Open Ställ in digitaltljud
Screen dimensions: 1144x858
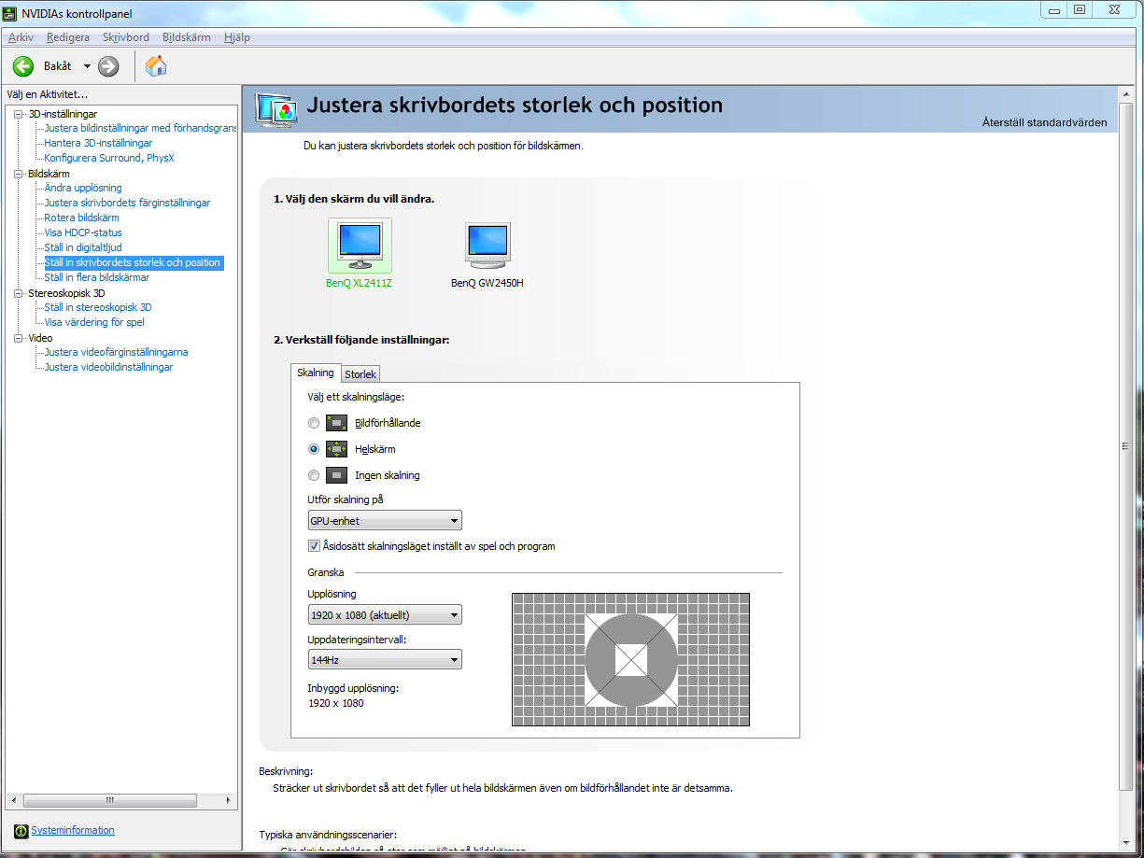pos(83,247)
